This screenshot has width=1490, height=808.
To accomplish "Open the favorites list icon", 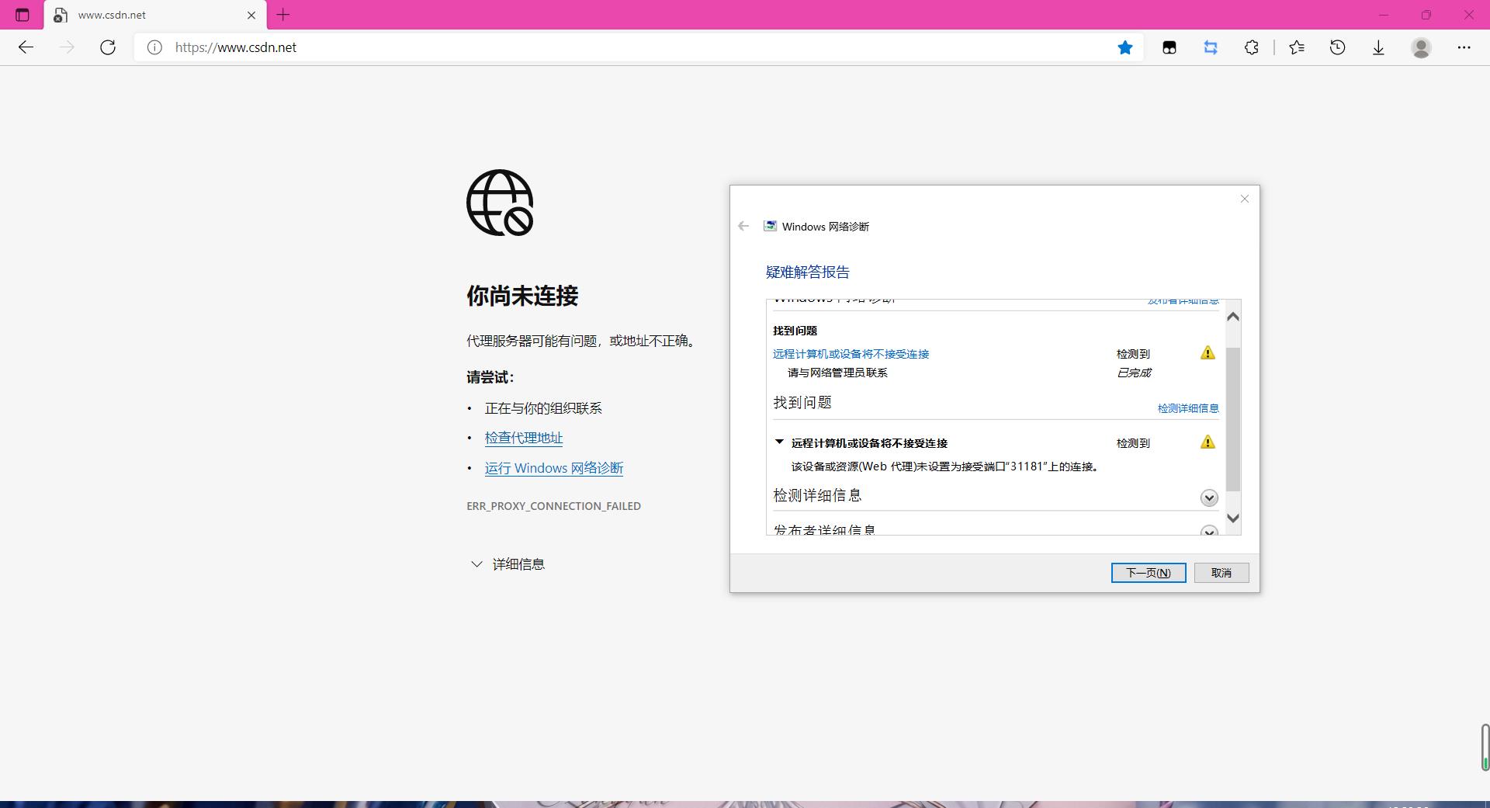I will coord(1295,47).
